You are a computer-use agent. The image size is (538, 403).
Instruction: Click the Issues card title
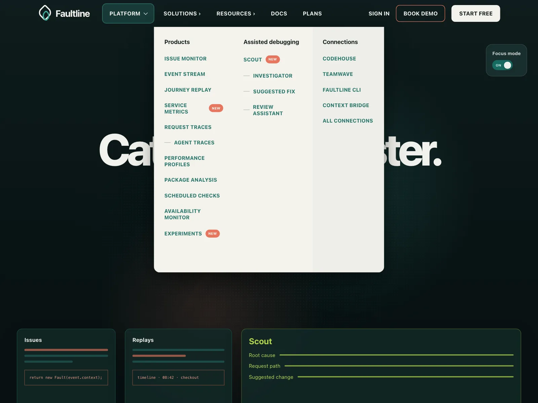33,340
